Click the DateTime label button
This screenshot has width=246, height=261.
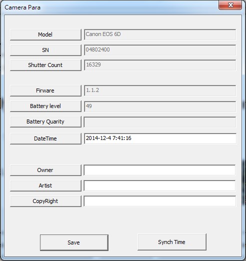45,138
